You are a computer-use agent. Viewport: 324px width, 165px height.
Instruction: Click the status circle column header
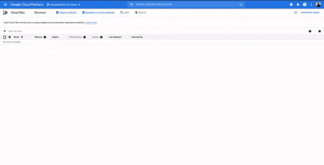coord(9,37)
